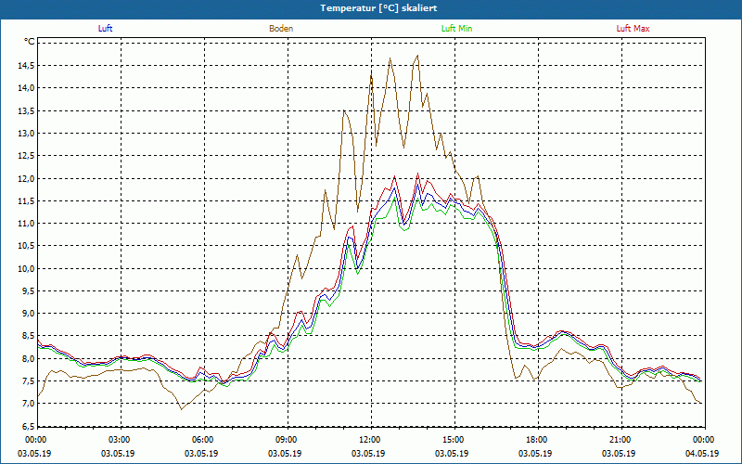Click the 06:00 time axis label
This screenshot has width=742, height=464.
click(204, 440)
